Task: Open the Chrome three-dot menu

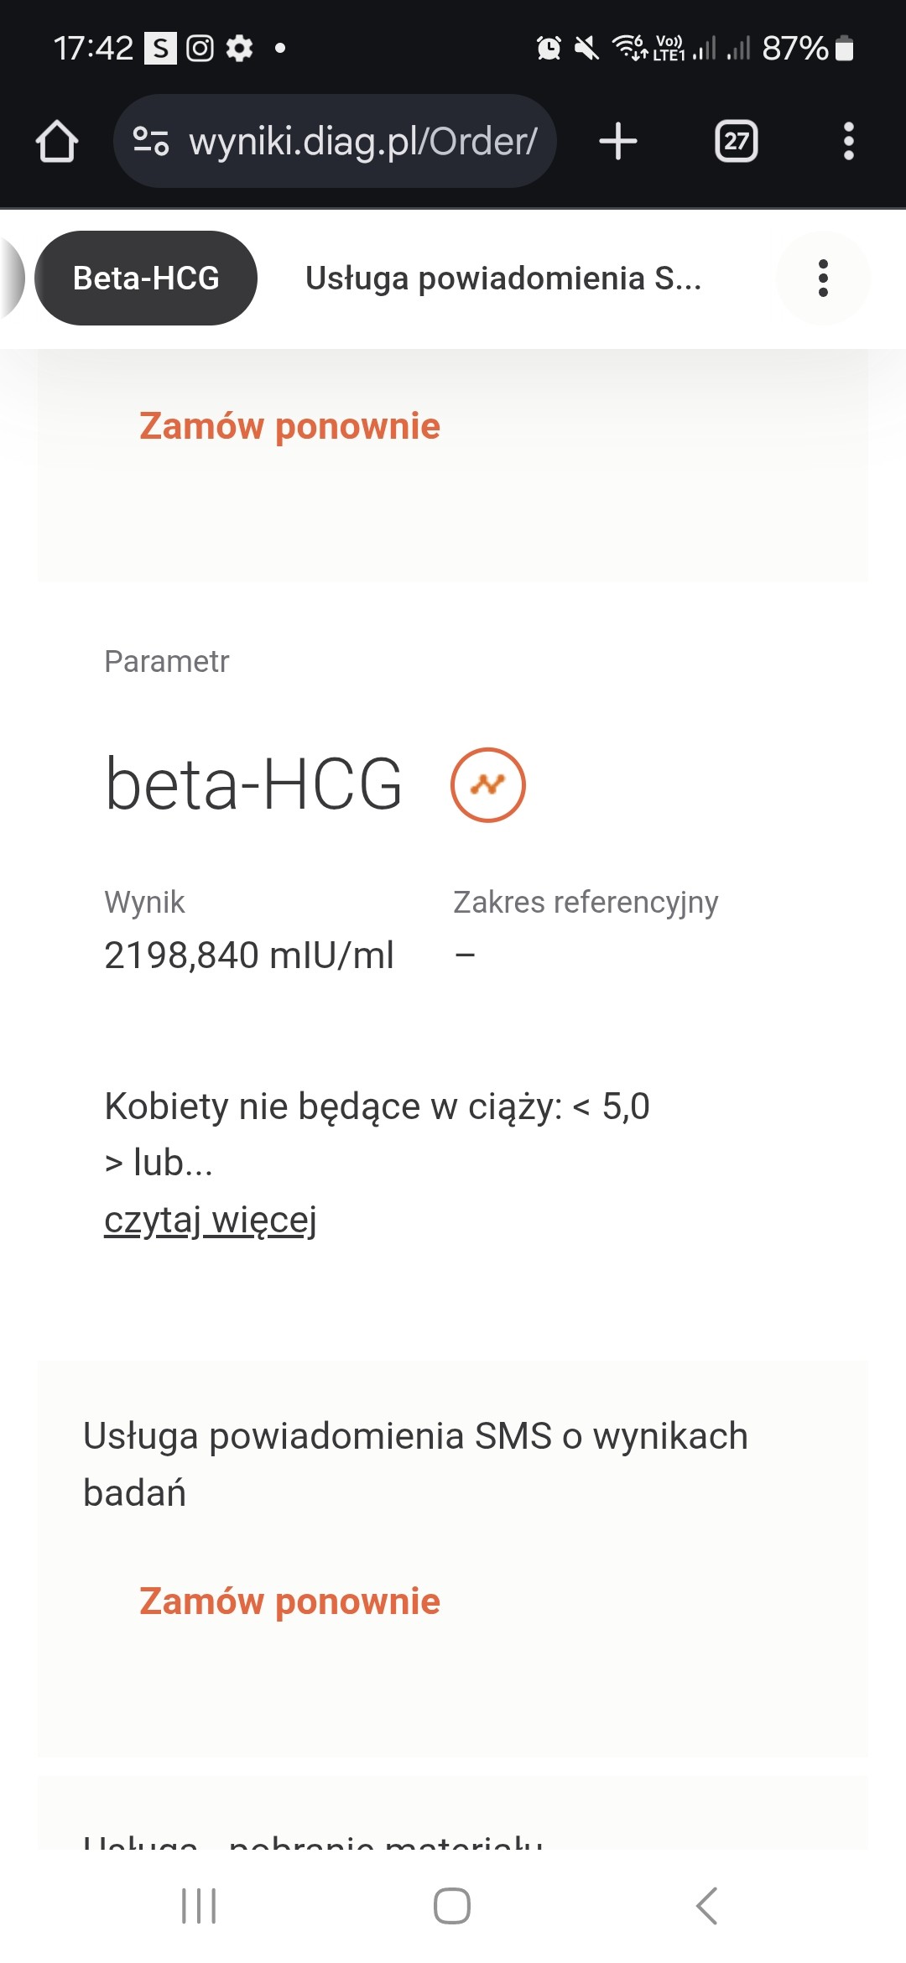Action: pos(848,141)
